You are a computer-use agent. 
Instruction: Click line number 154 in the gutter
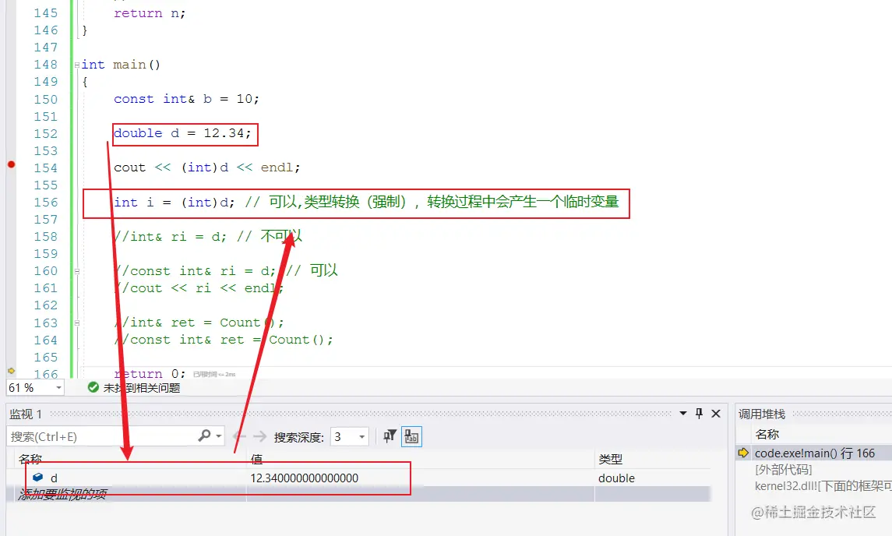tap(45, 167)
